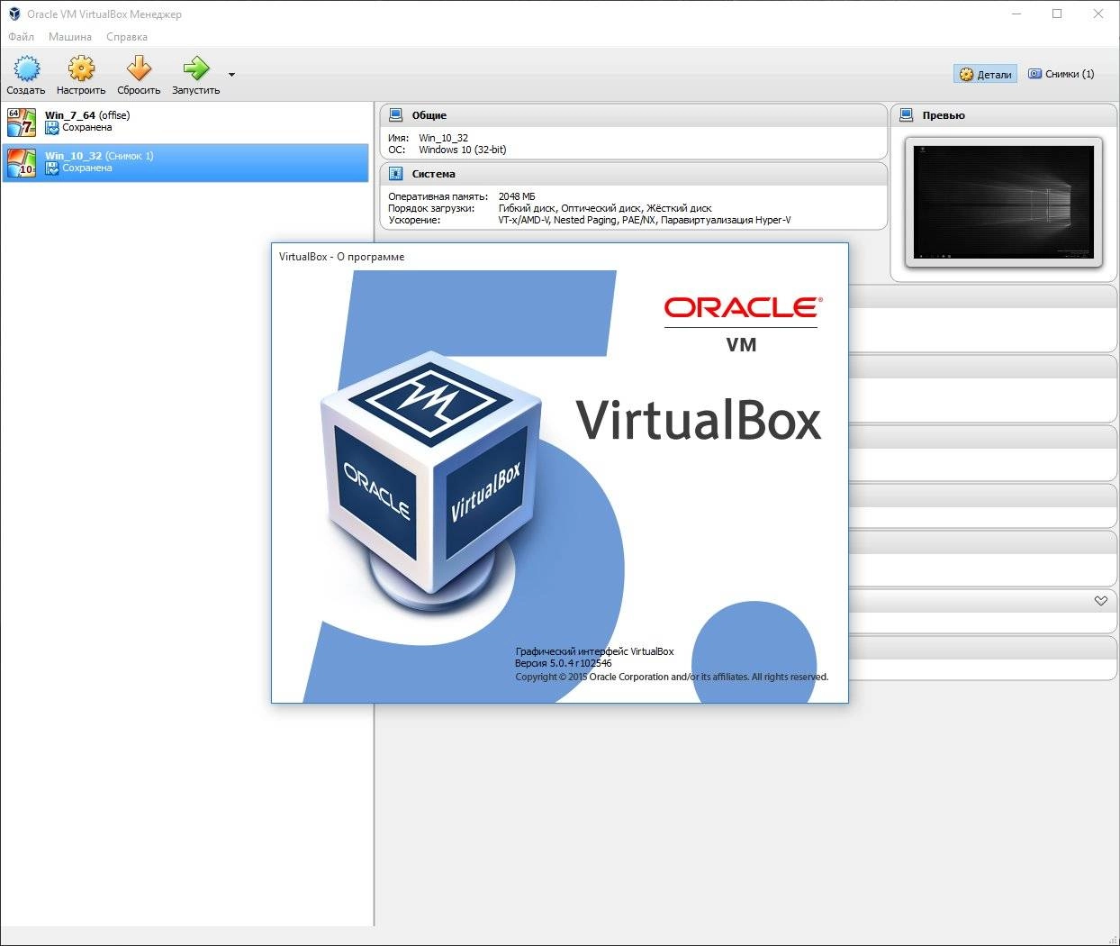Click the VirtualBox app icon in title bar

[x=14, y=14]
